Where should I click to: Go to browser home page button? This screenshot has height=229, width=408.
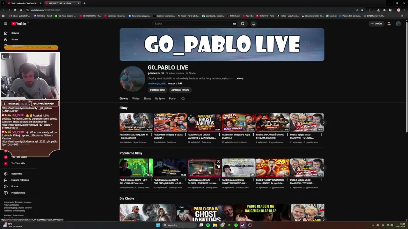pos(21,10)
